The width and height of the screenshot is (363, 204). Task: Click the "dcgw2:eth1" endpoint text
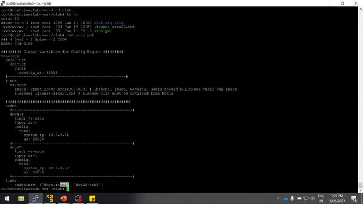tap(88, 185)
